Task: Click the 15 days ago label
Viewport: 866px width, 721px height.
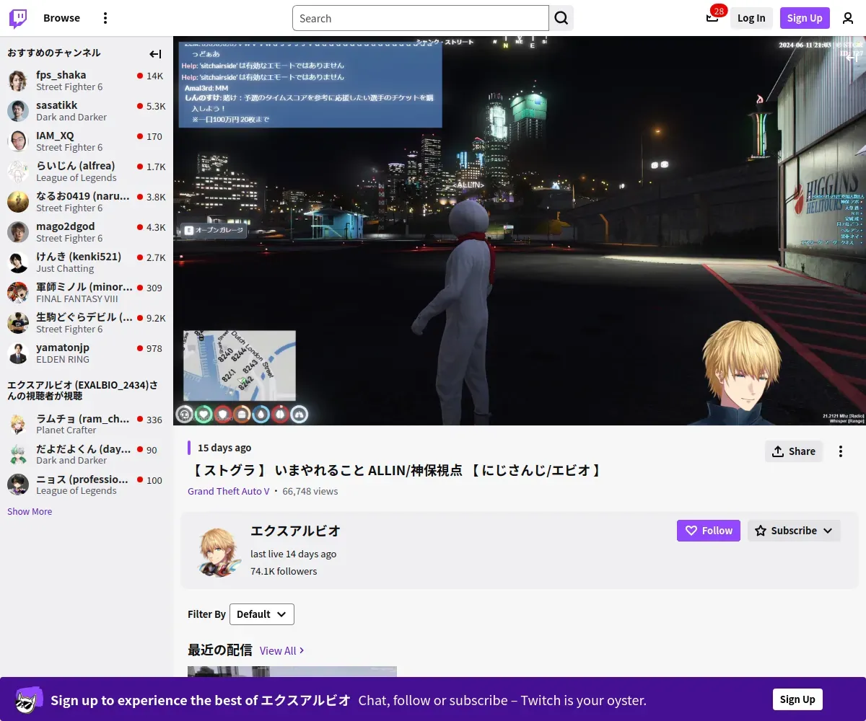Action: tap(224, 448)
